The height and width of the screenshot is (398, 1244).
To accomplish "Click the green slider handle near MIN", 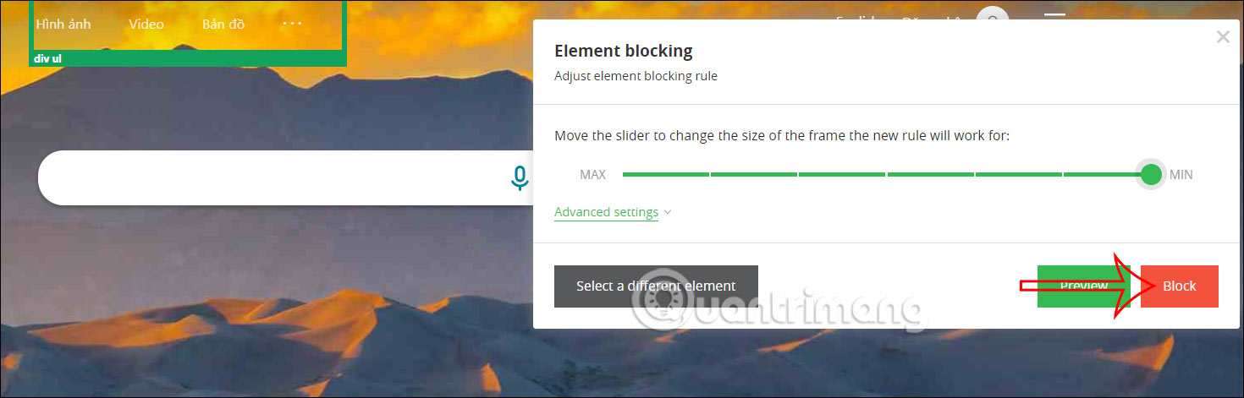I will pos(1151,174).
